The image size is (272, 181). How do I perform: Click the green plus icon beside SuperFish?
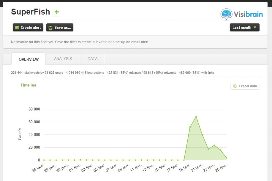(x=56, y=12)
